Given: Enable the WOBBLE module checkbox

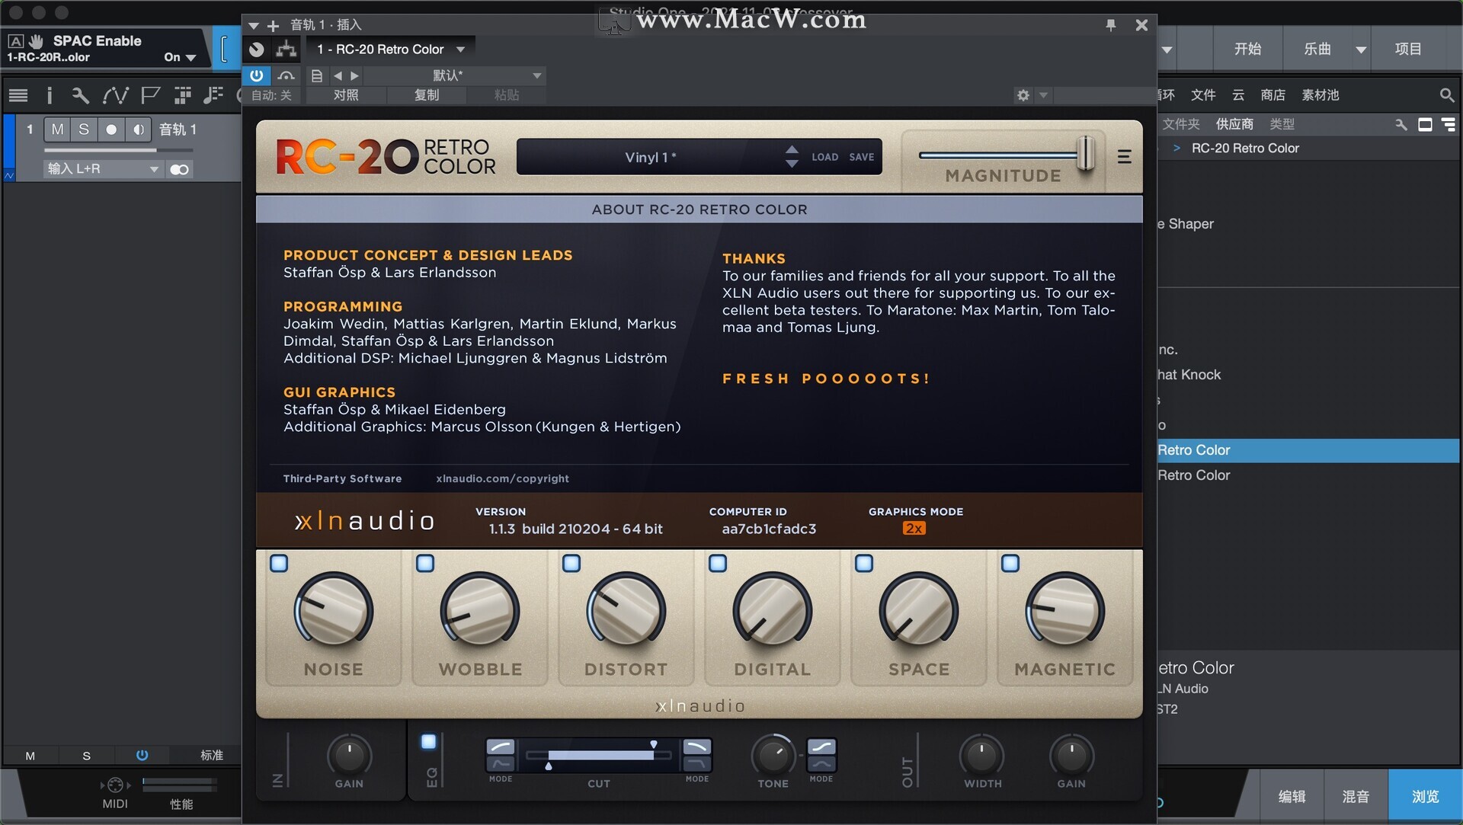Looking at the screenshot, I should point(425,563).
